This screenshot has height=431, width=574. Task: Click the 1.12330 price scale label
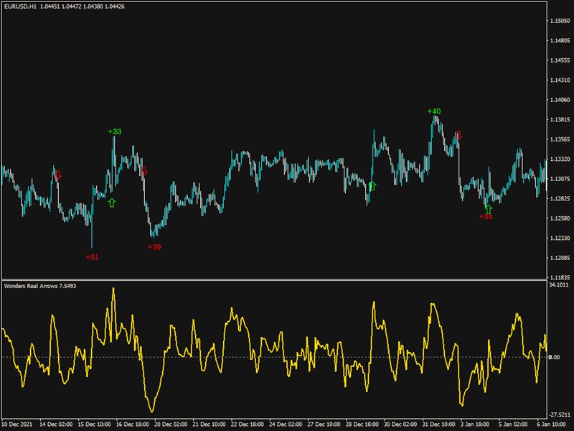click(560, 238)
